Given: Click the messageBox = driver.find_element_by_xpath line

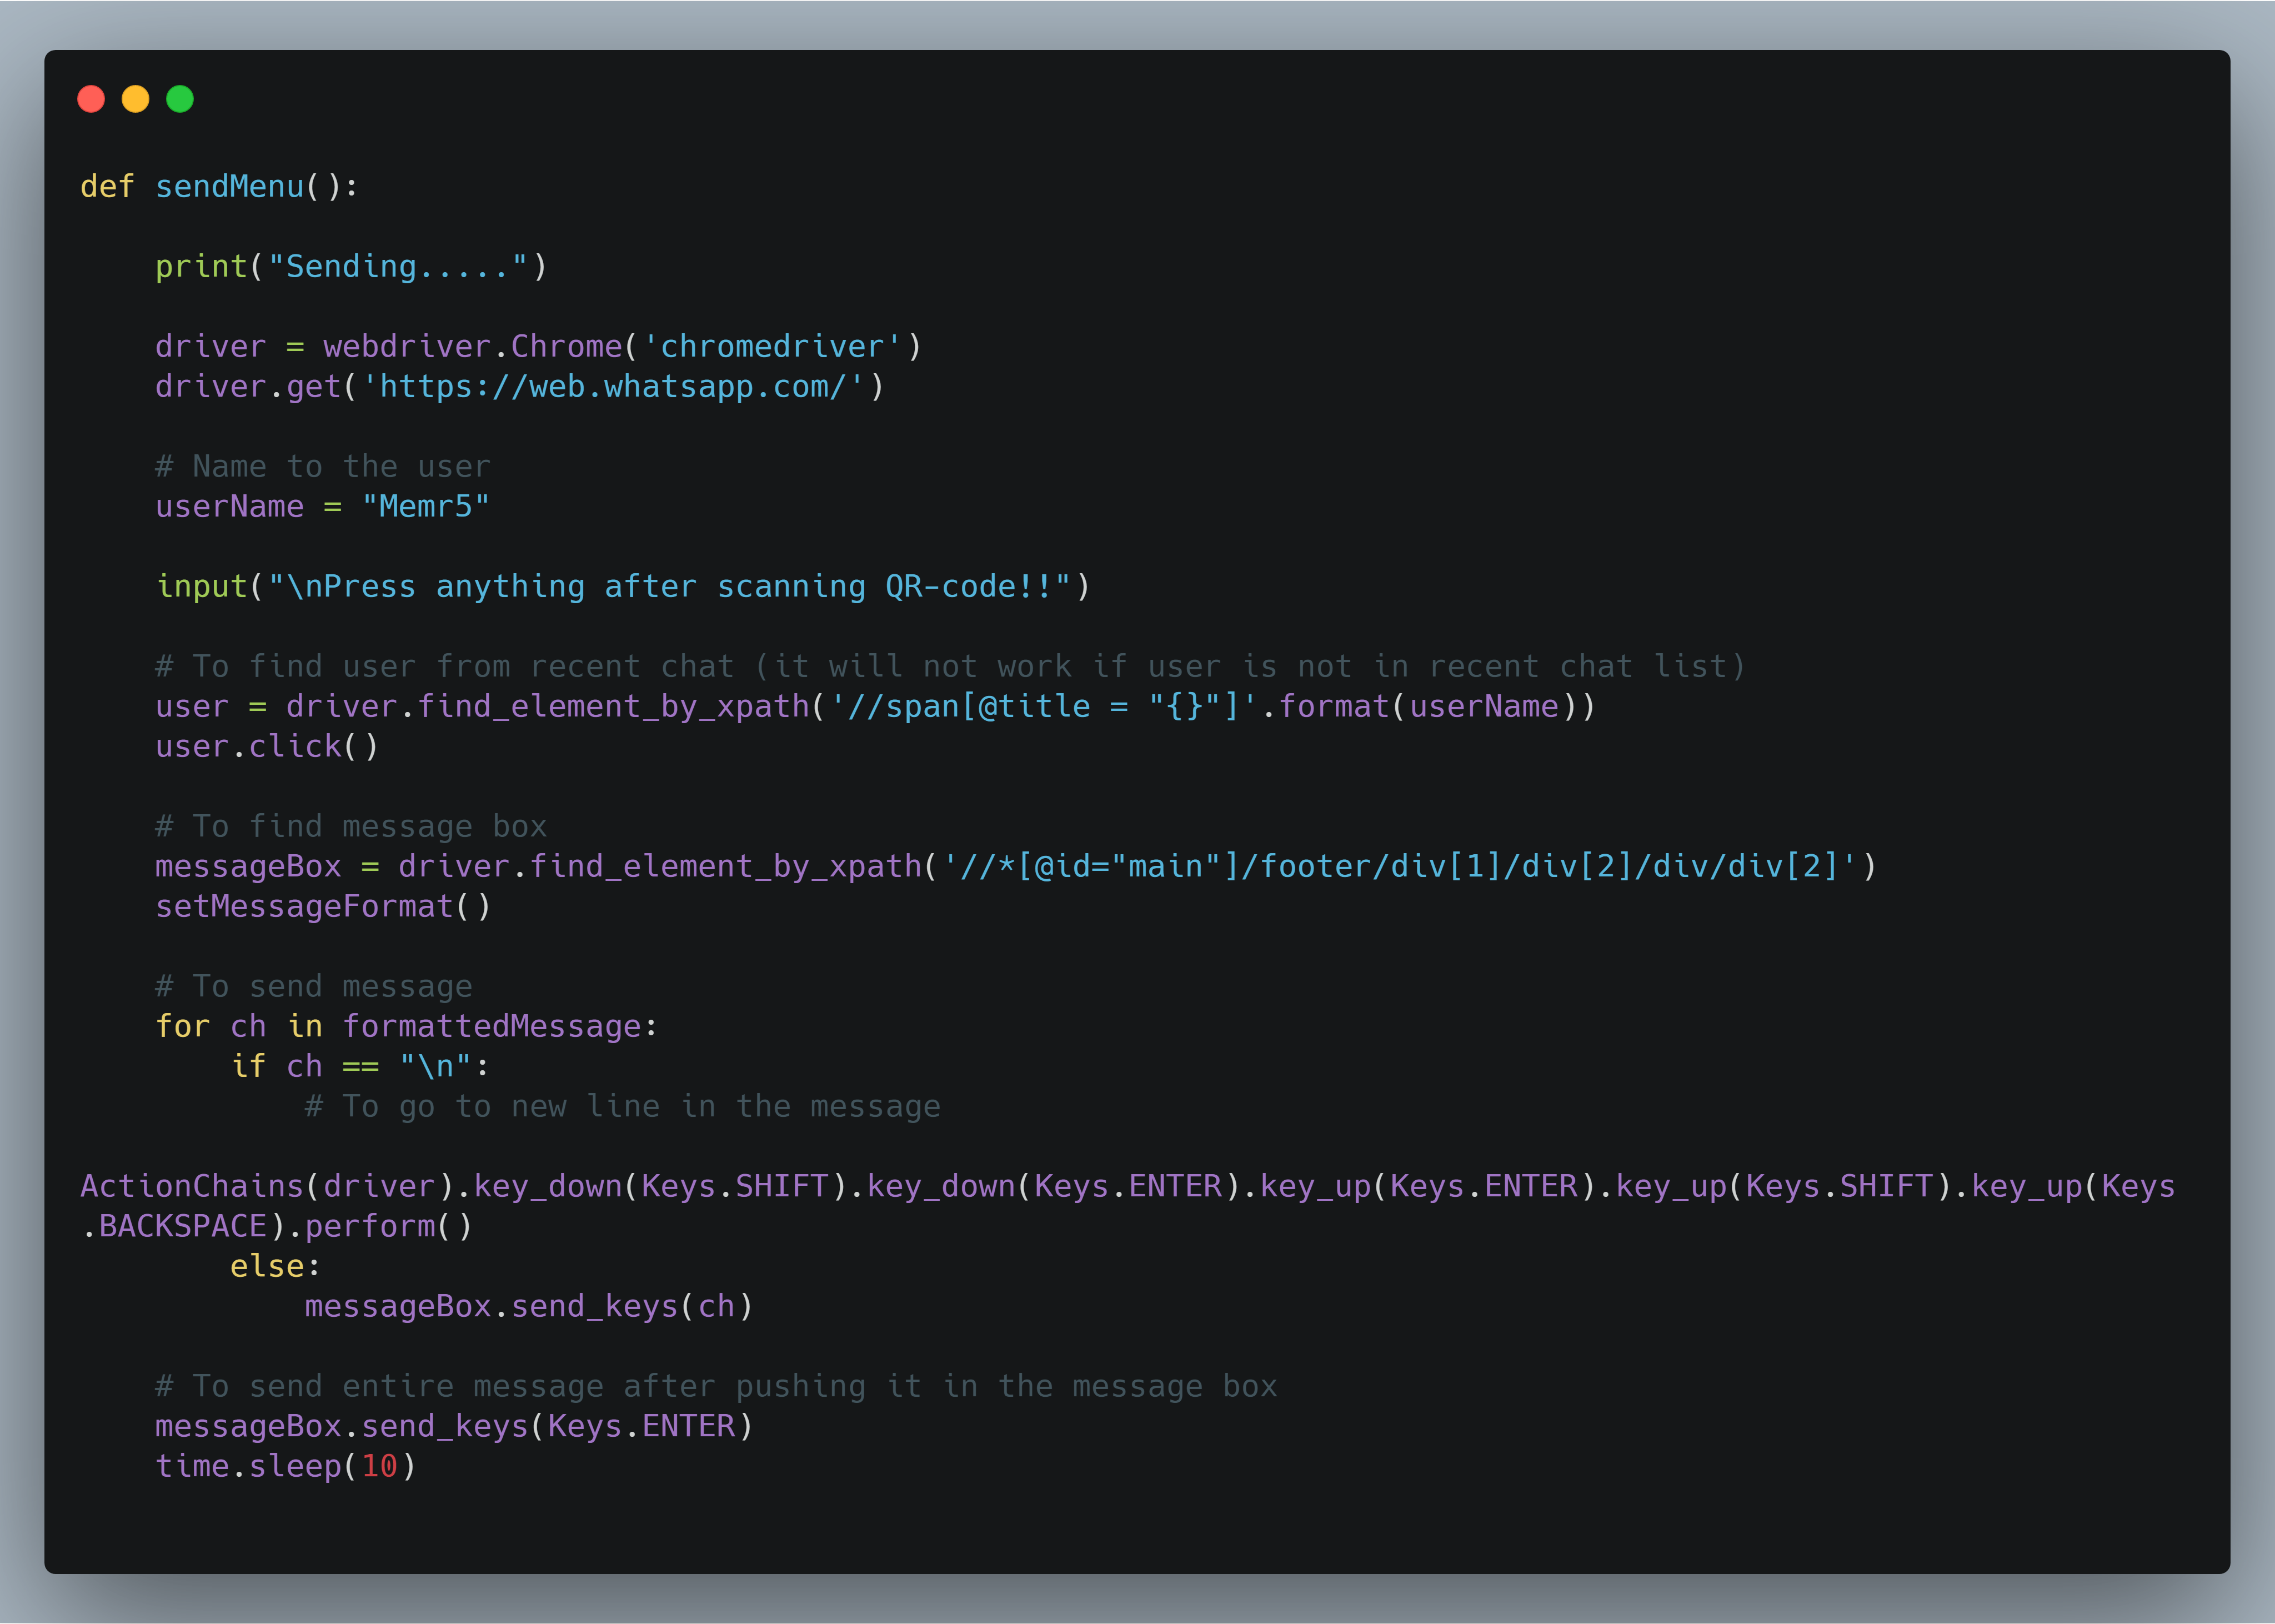Looking at the screenshot, I should point(1016,867).
